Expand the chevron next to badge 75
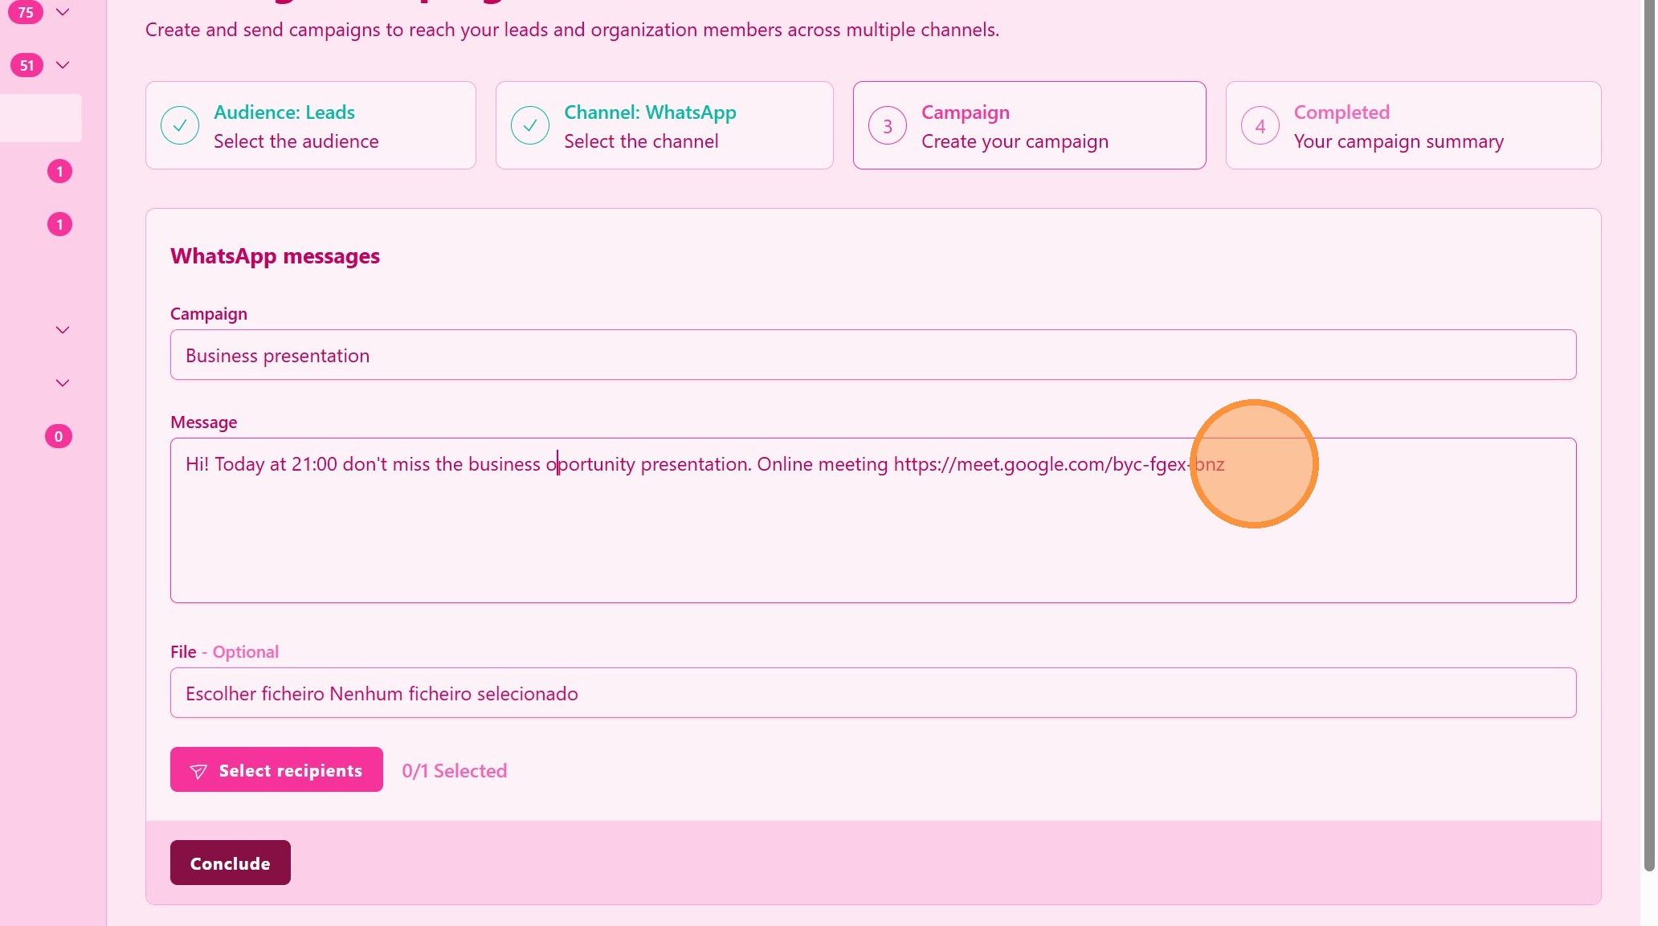 (x=63, y=12)
